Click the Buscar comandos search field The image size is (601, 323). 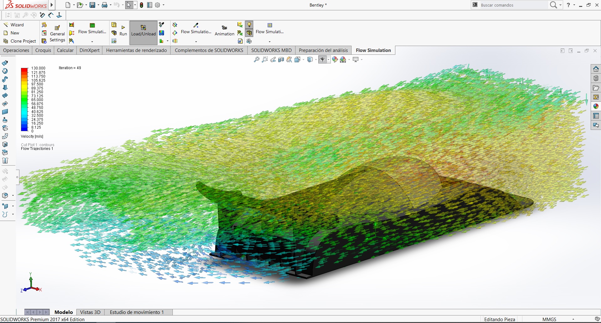tap(514, 5)
